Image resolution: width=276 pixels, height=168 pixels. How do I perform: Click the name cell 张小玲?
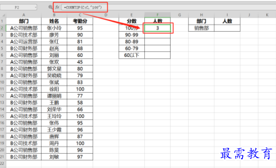(54, 28)
